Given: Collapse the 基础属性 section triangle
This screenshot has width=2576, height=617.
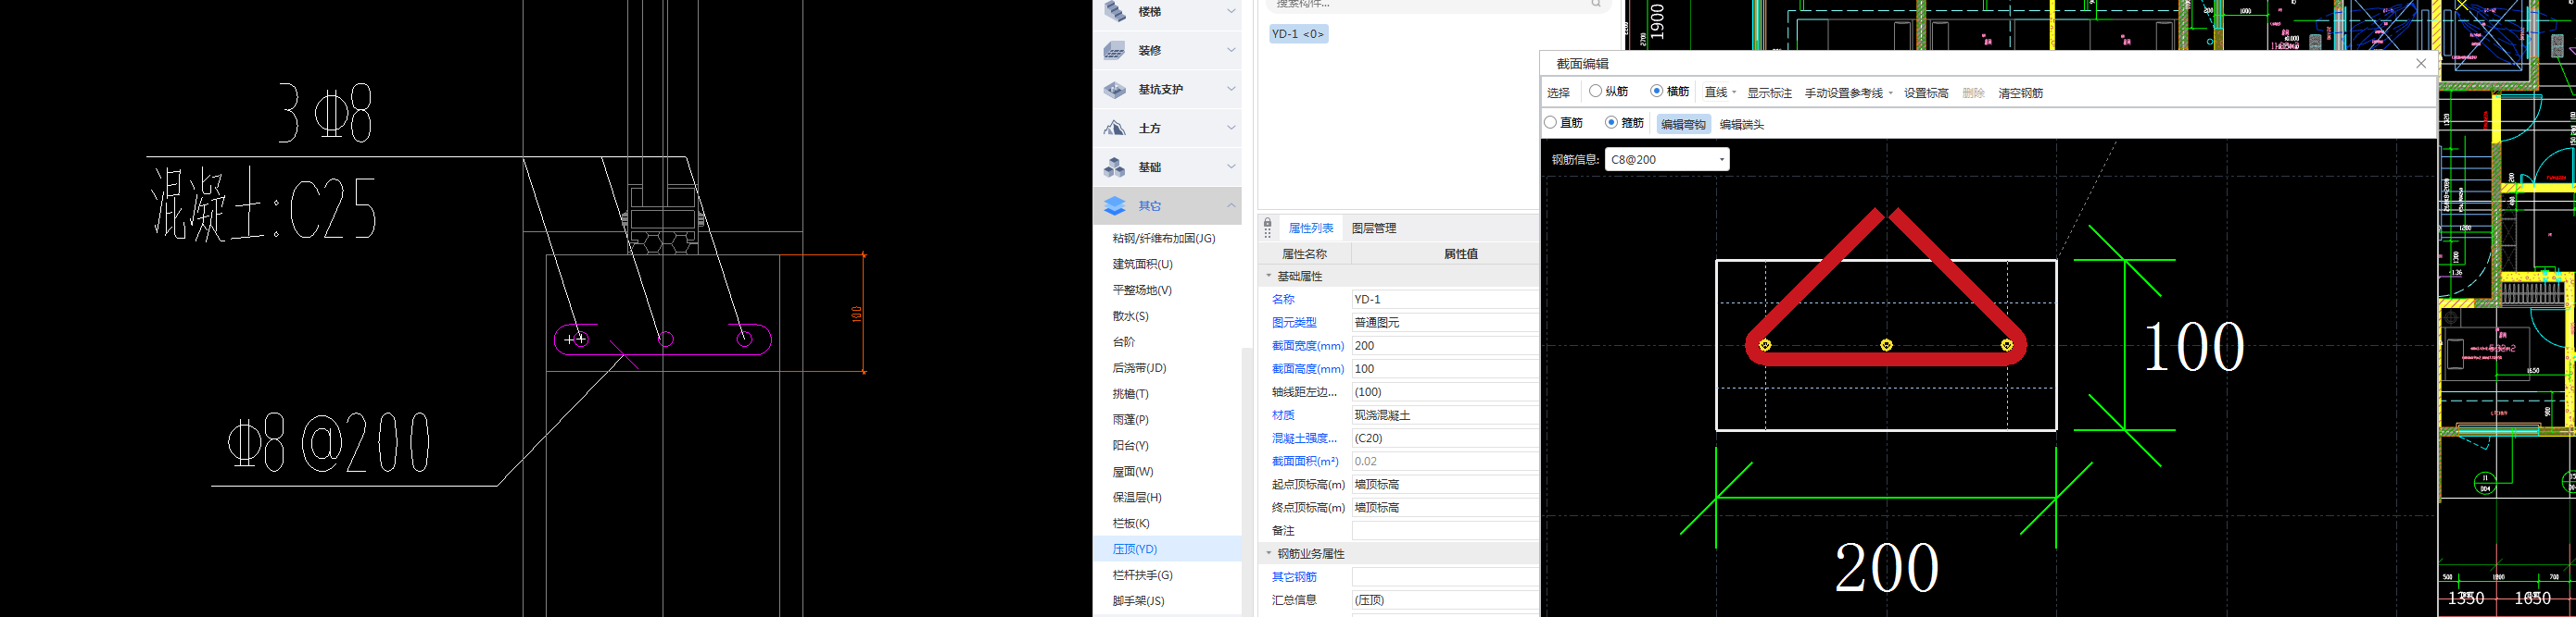Looking at the screenshot, I should pos(1269,276).
